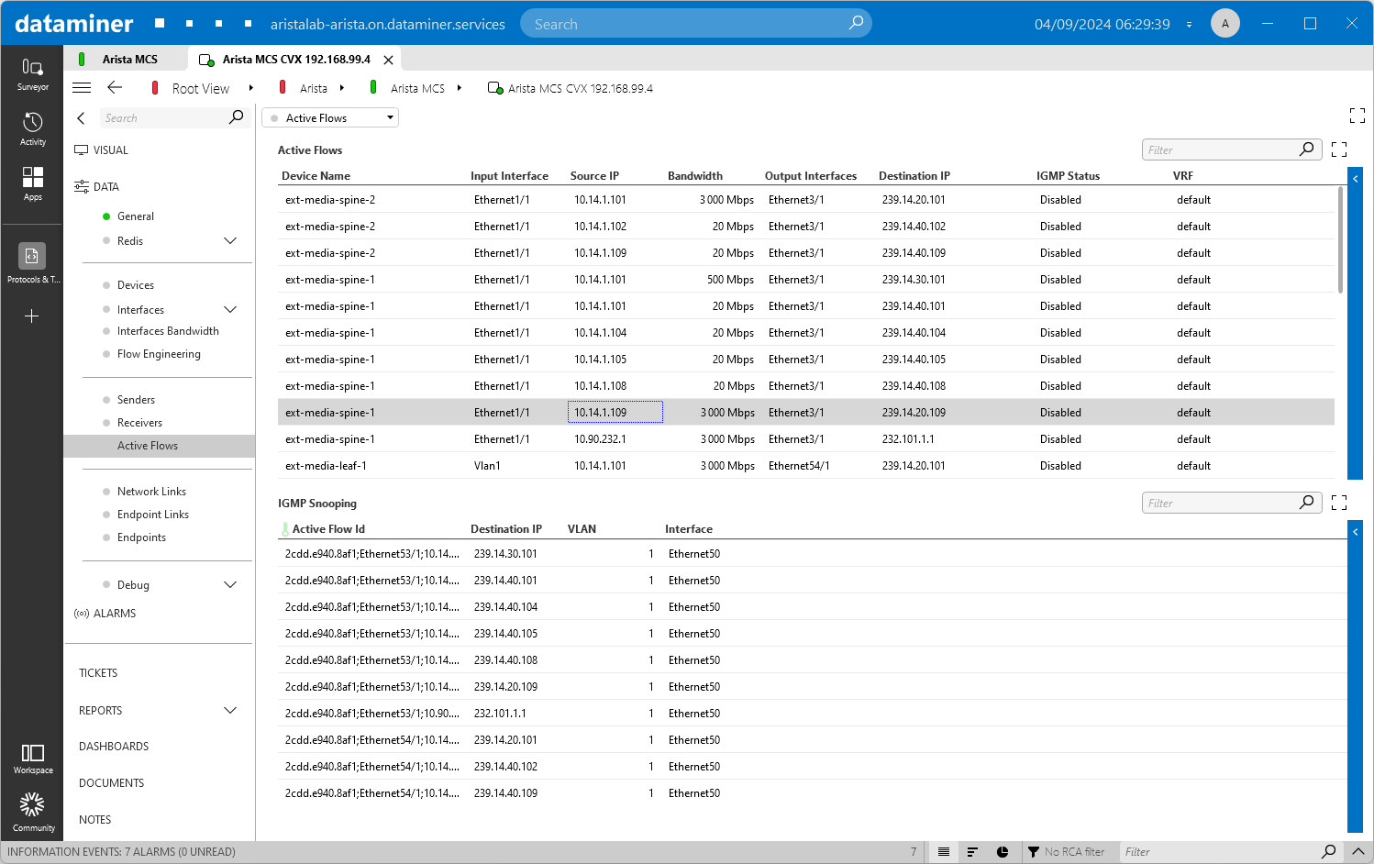Expand the Active Flows table to full screen

pyautogui.click(x=1339, y=150)
